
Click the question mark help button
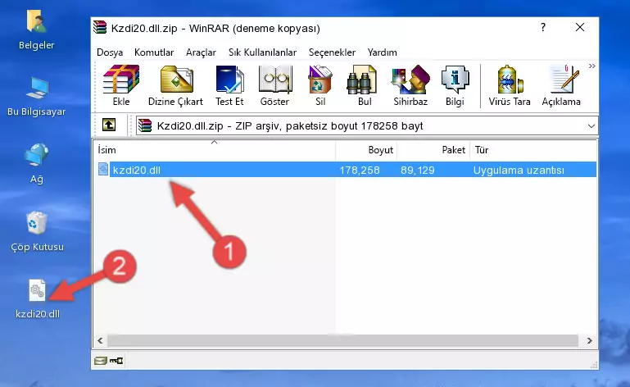543,27
